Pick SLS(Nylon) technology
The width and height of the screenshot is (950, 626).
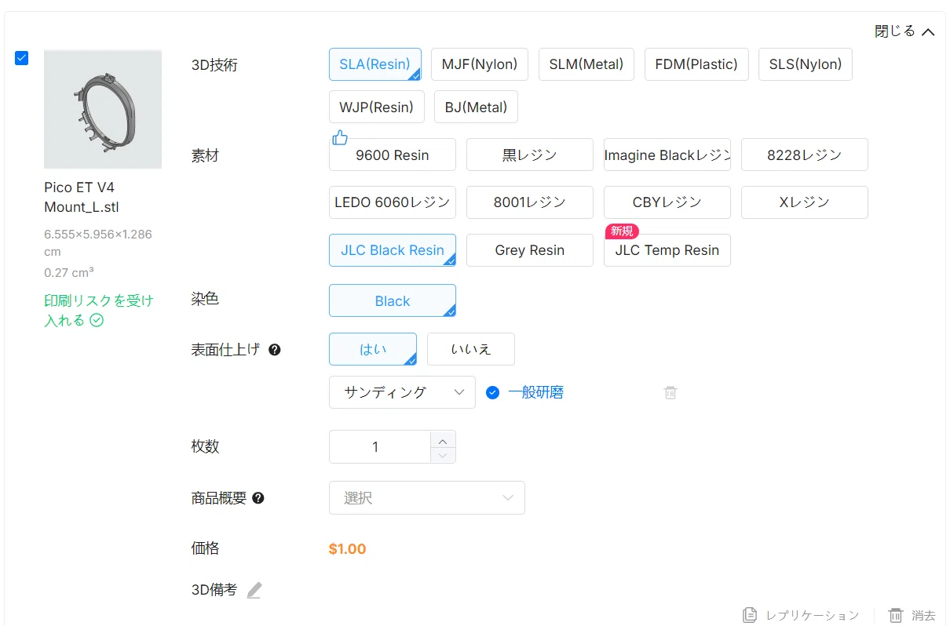(x=806, y=64)
